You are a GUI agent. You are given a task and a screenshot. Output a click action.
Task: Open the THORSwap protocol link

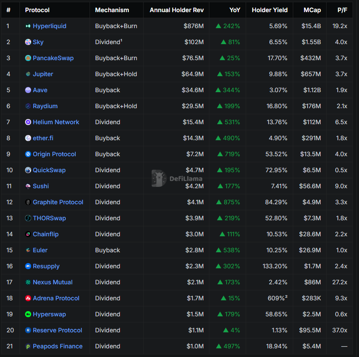[49, 218]
